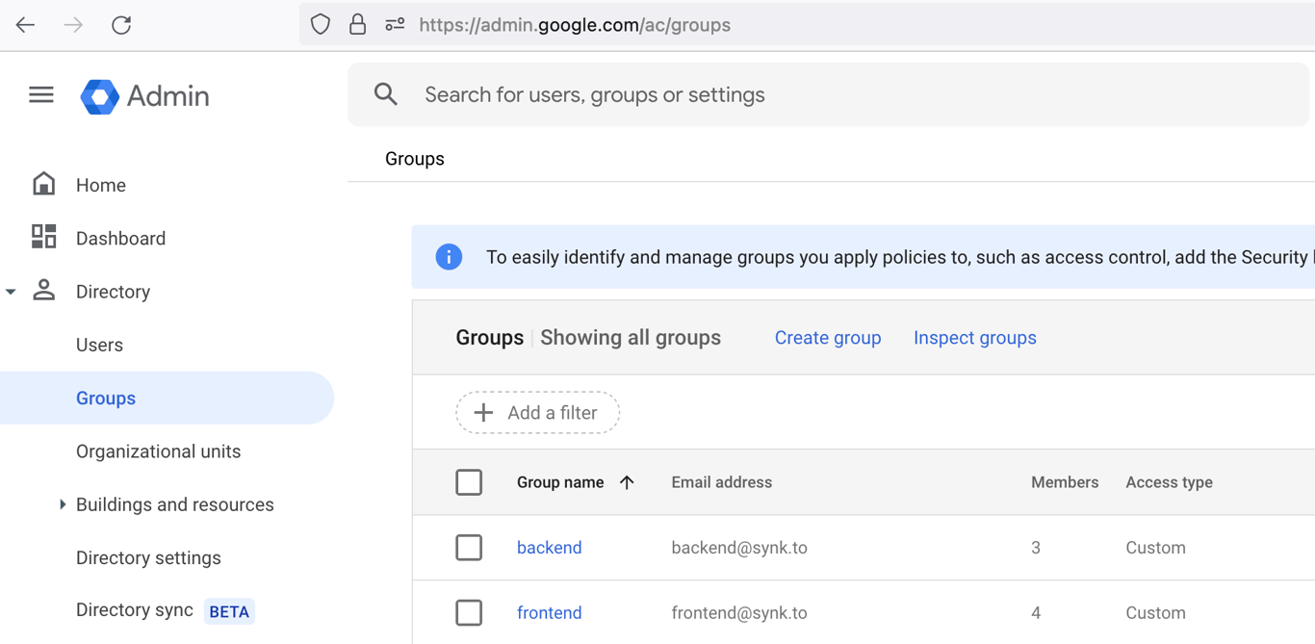1315x644 pixels.
Task: Reload the page with browser refresh
Action: (121, 25)
